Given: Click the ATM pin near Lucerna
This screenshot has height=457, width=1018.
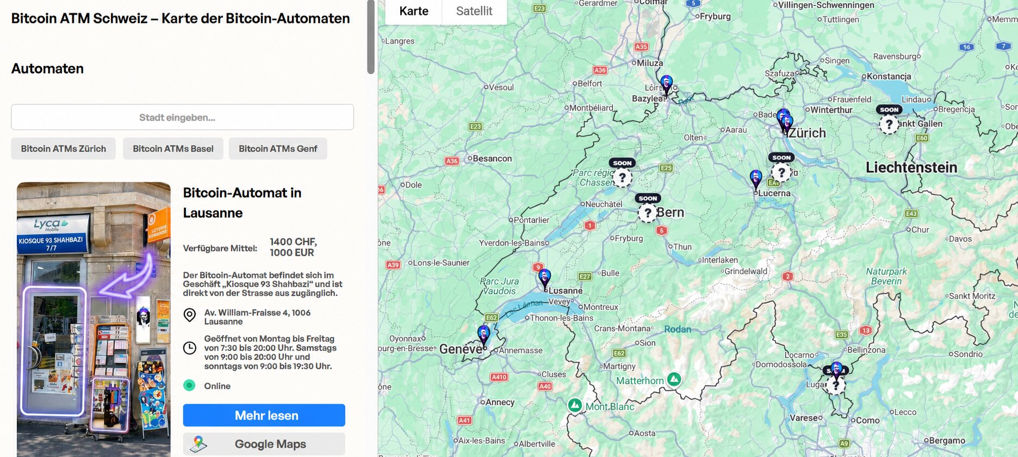Looking at the screenshot, I should 756,180.
